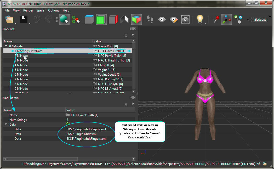Select the NPC Pelvis NiNode row

pos(67,55)
